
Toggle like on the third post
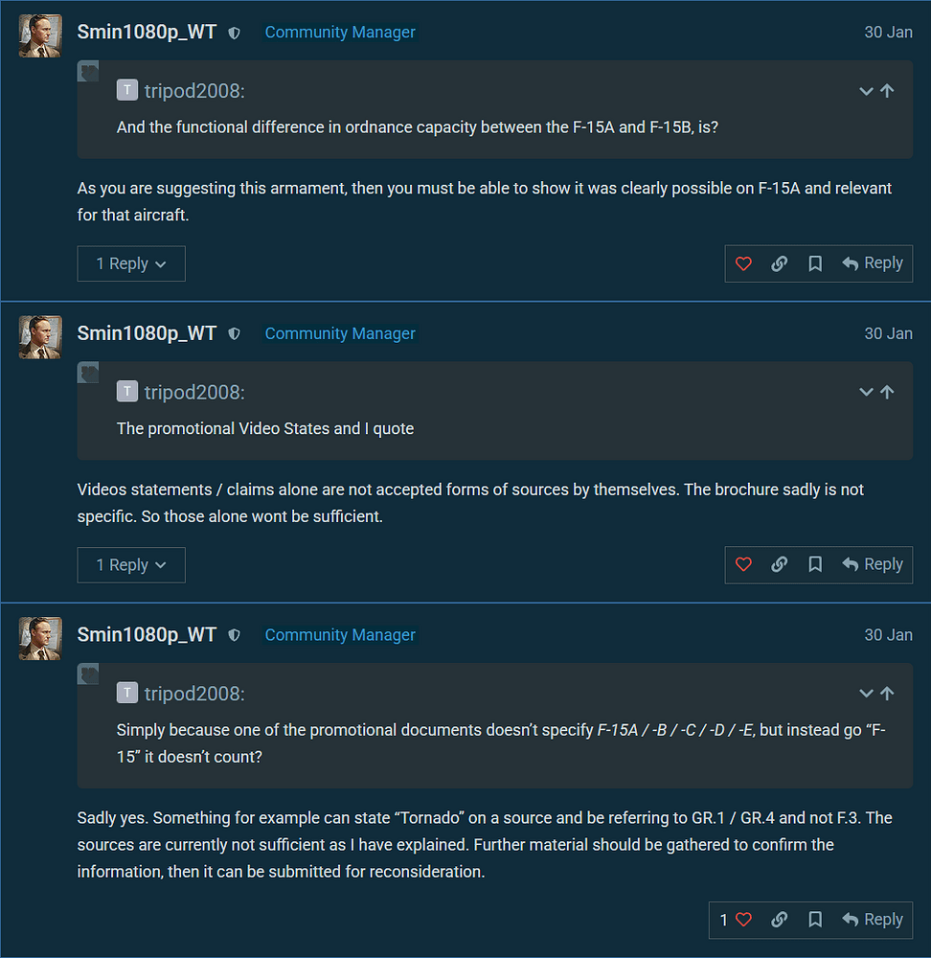pos(743,920)
